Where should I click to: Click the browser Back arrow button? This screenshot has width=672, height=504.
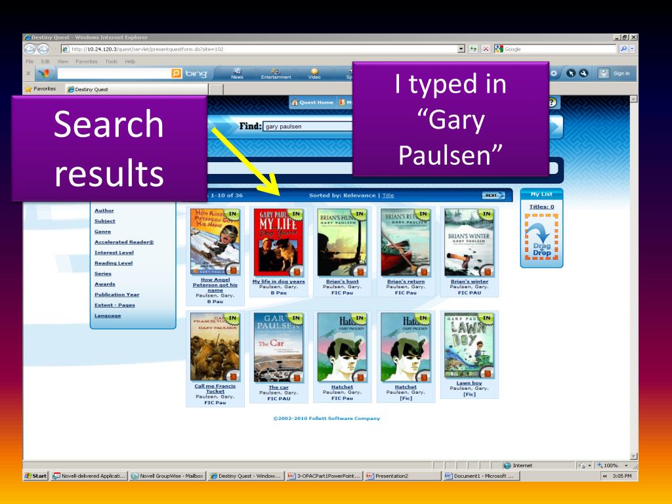click(30, 49)
